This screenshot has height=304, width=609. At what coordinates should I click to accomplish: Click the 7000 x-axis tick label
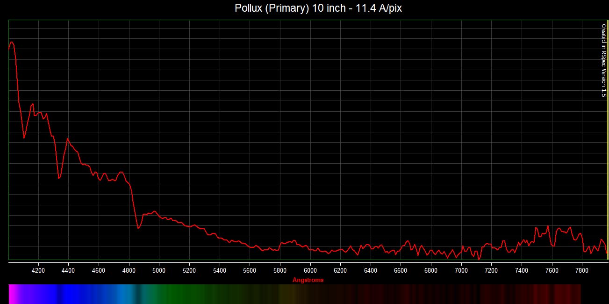tap(461, 270)
